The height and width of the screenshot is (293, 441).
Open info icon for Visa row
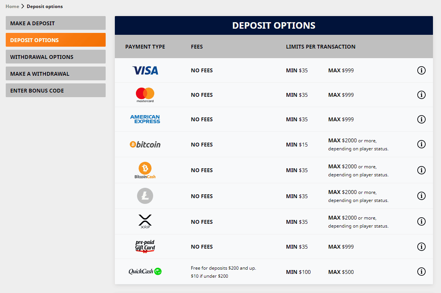click(421, 70)
